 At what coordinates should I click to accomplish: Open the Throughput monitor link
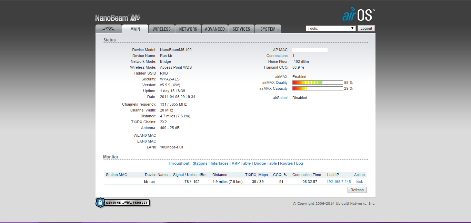[179, 163]
